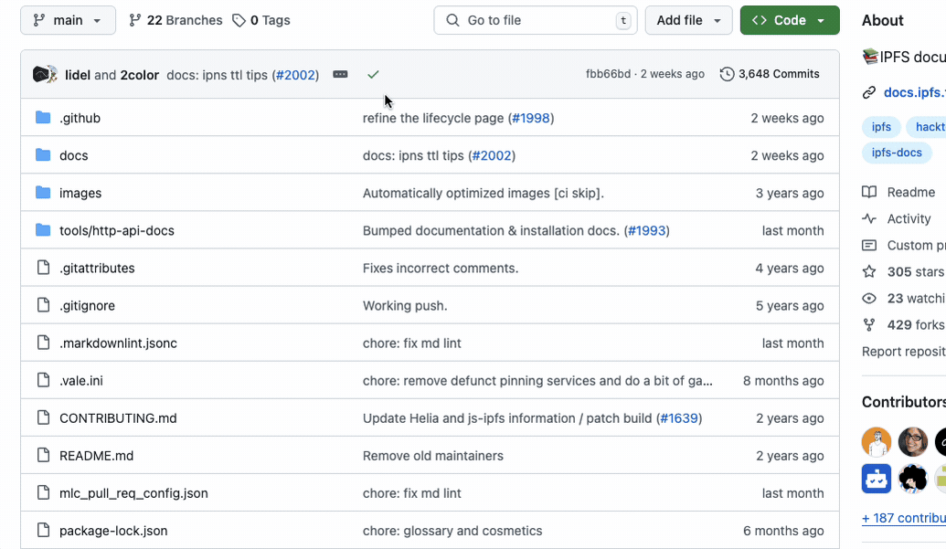Click the fork icon beside 429 forks

(x=869, y=324)
